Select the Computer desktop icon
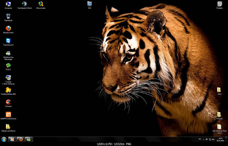The height and width of the screenshot is (146, 228). pos(8,5)
